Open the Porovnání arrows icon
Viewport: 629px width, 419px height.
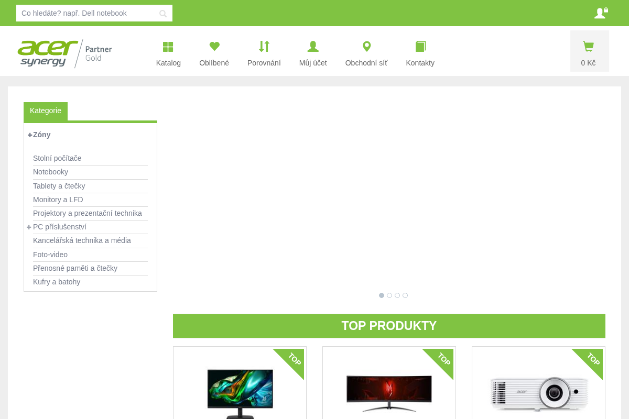(264, 46)
